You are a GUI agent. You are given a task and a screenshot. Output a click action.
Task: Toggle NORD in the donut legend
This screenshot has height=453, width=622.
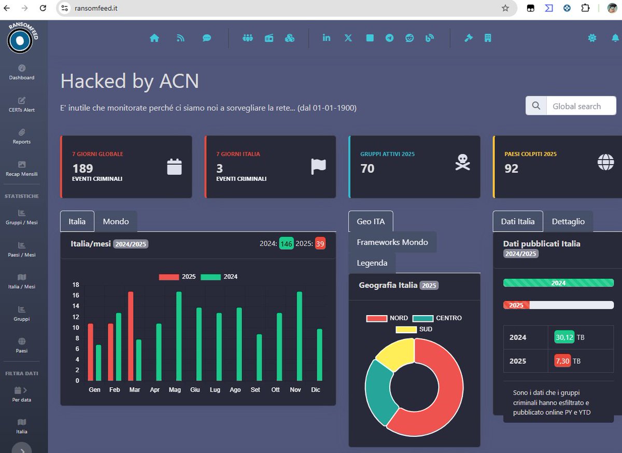(387, 318)
